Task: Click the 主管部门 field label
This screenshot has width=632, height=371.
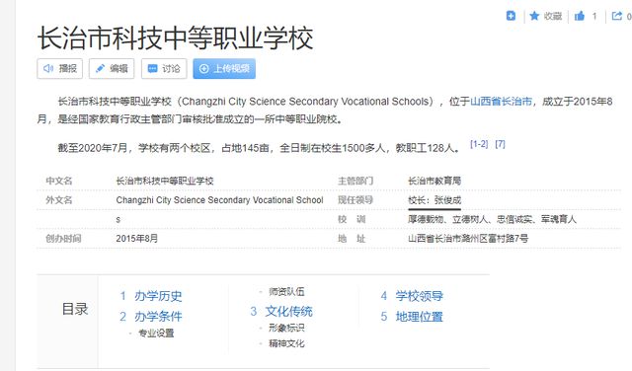Action: [x=355, y=181]
